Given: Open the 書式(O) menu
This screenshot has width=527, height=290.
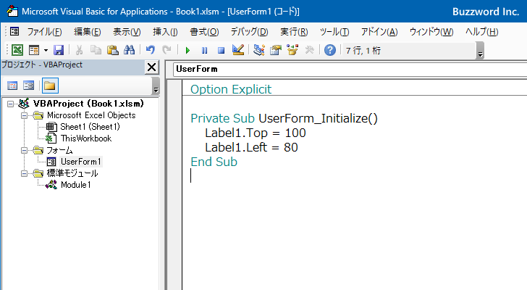Looking at the screenshot, I should pos(204,32).
